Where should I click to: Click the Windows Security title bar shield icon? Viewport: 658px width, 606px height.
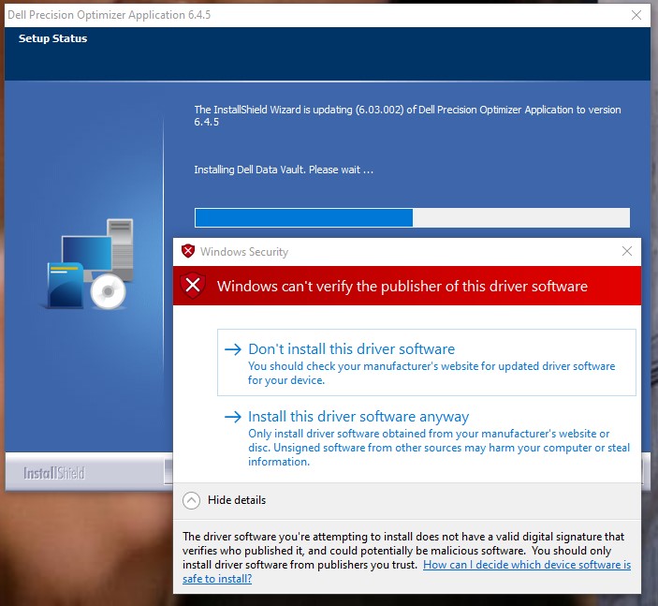click(x=188, y=251)
